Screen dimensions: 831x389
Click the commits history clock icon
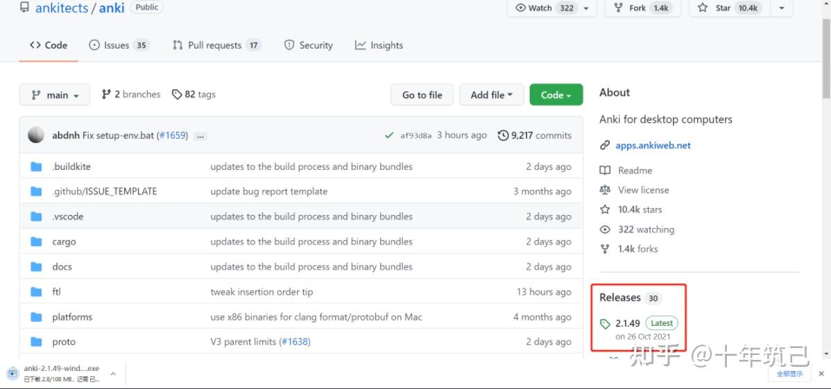(x=503, y=135)
